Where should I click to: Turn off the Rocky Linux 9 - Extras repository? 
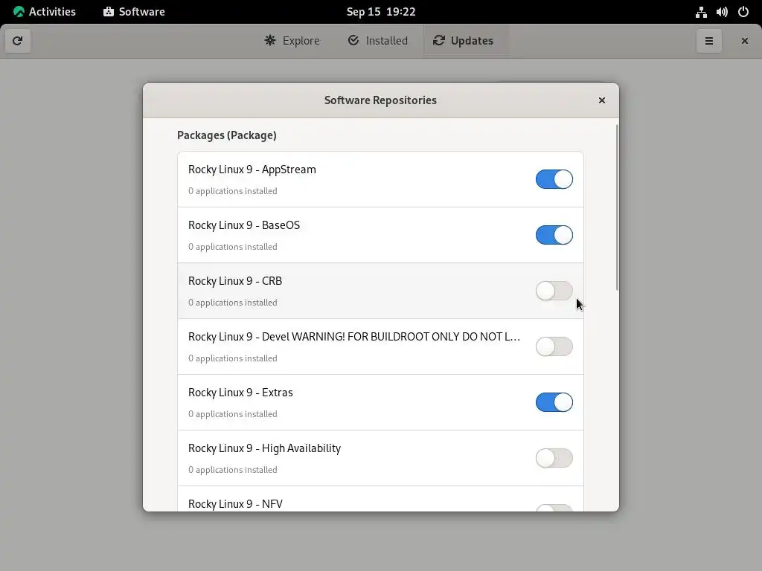tap(554, 402)
